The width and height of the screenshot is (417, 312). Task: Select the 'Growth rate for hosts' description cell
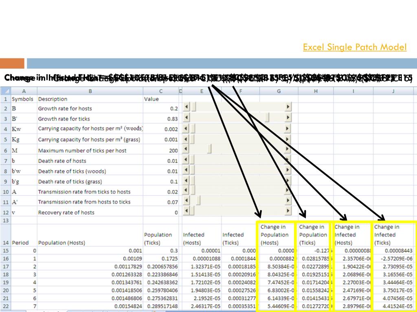tap(90, 108)
